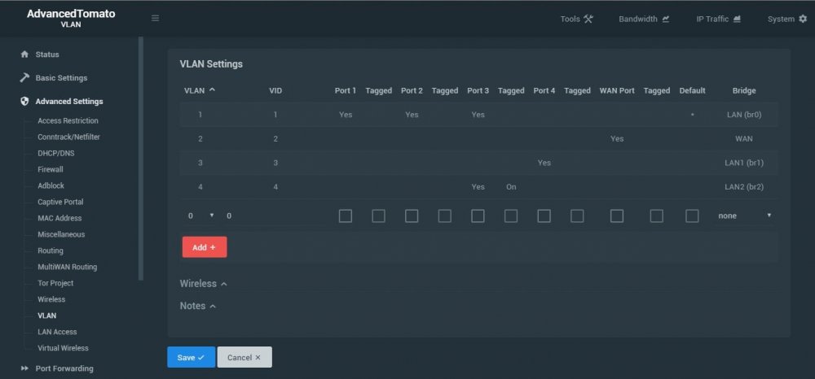Click the System gear icon

[803, 19]
